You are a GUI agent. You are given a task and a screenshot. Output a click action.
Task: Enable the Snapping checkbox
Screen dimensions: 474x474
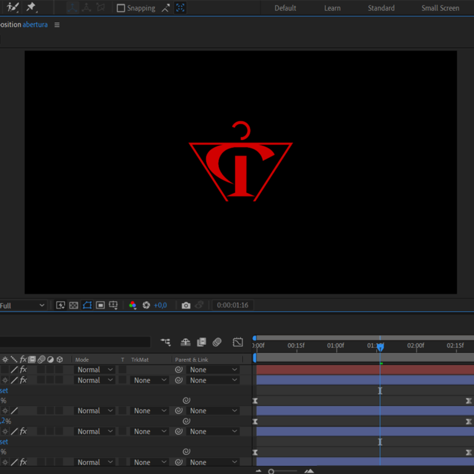[121, 8]
